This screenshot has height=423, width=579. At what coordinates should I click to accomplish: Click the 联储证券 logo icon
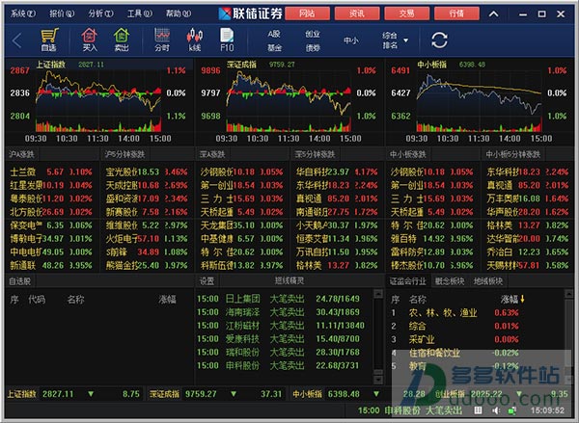(225, 14)
